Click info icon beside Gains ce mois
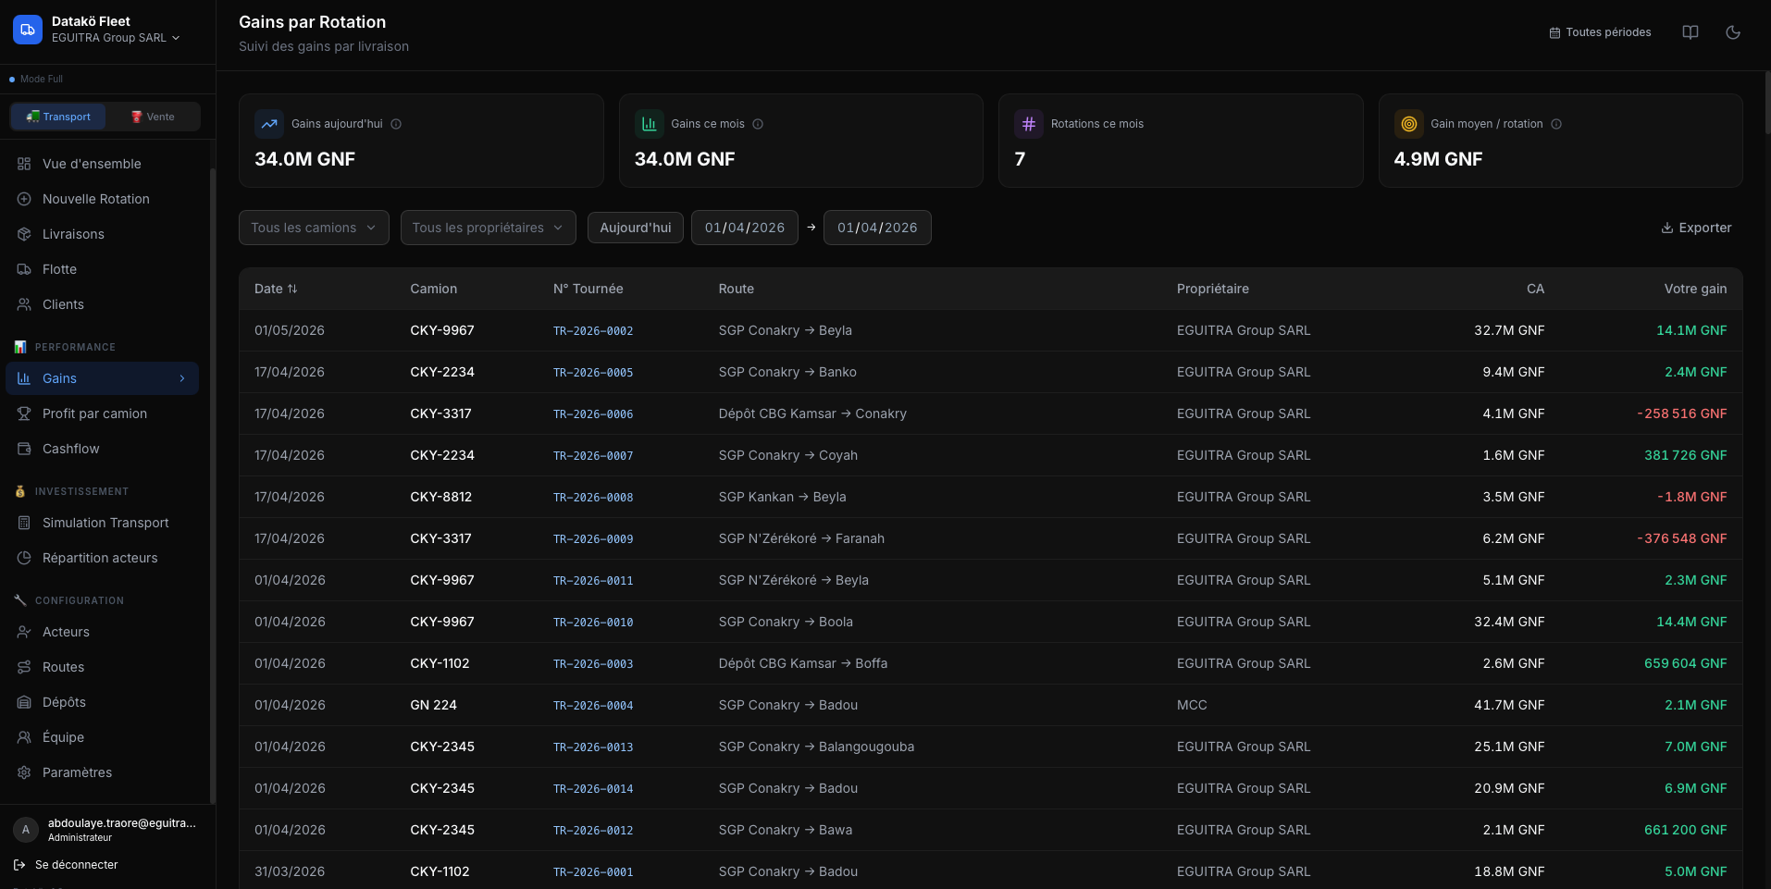 point(758,124)
